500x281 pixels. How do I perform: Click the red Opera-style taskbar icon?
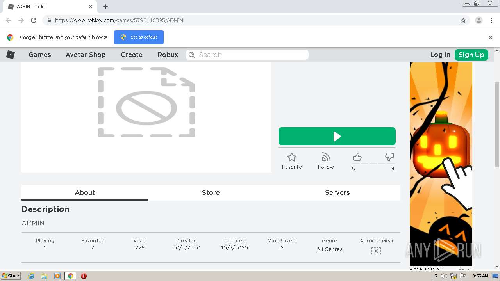(84, 276)
